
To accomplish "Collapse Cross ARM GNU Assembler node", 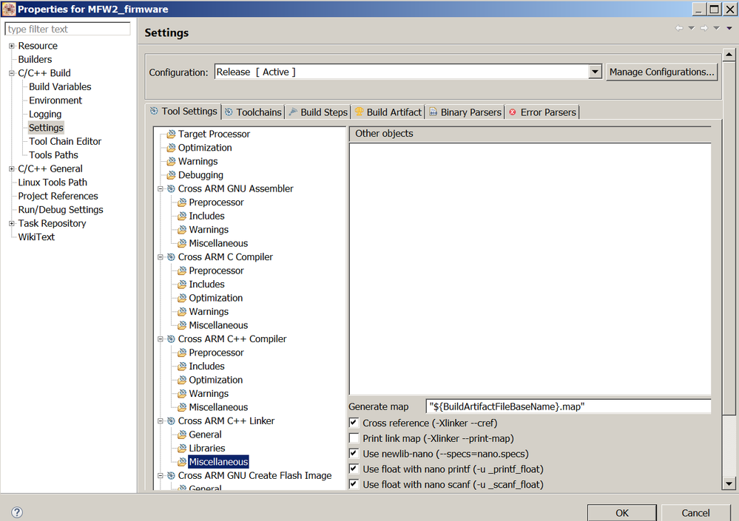I will (161, 188).
